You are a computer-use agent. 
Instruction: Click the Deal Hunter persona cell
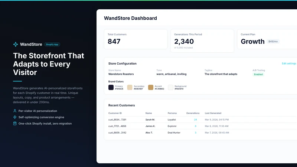tap(174, 133)
